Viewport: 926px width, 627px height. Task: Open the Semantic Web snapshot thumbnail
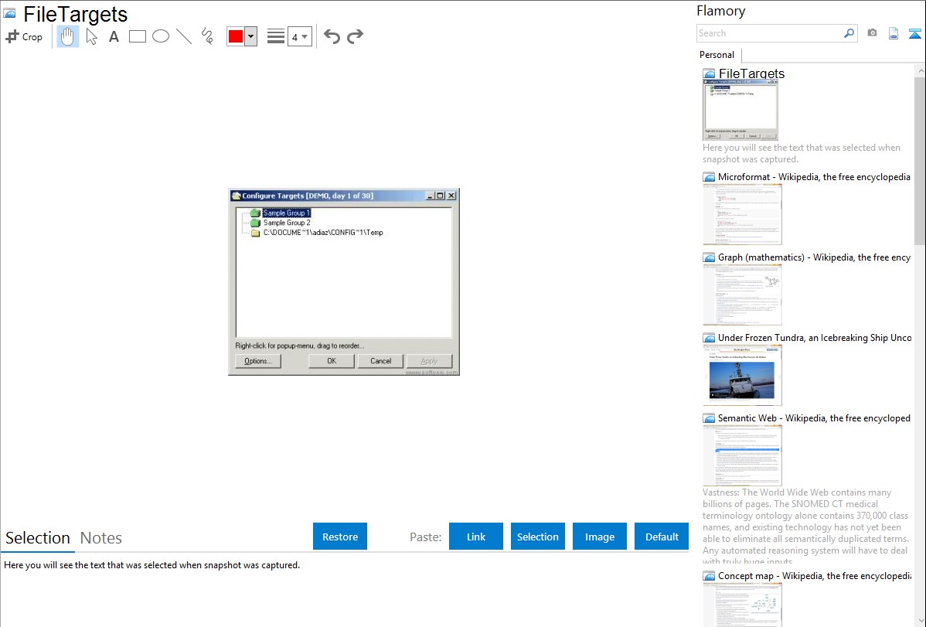coord(742,455)
